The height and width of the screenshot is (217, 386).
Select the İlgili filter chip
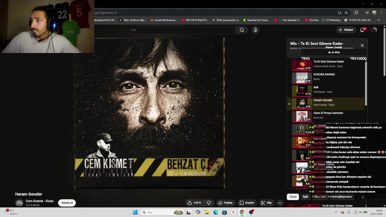pos(305,197)
